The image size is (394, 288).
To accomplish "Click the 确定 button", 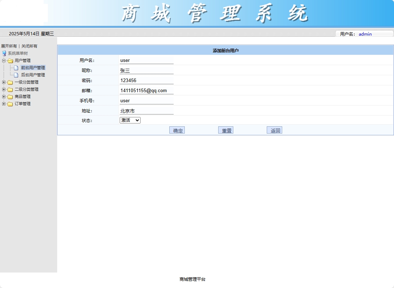I will click(x=177, y=130).
